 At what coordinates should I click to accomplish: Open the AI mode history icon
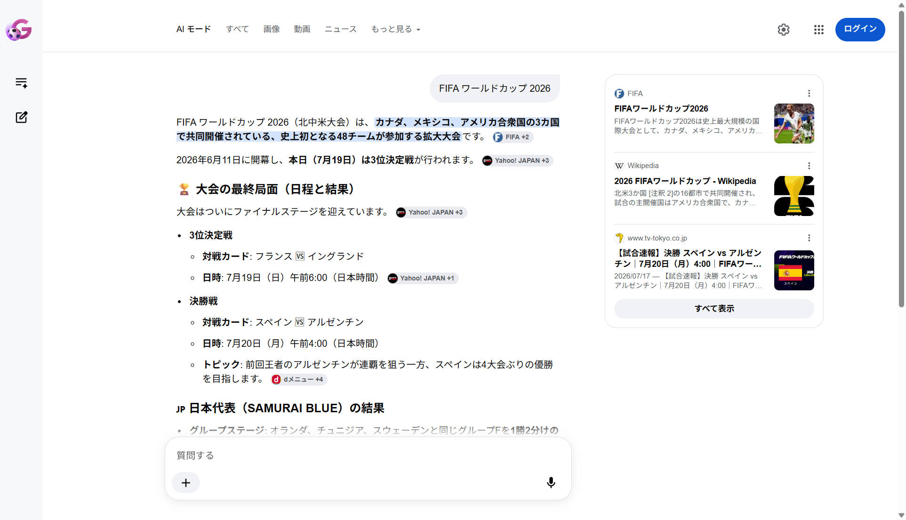tap(21, 83)
